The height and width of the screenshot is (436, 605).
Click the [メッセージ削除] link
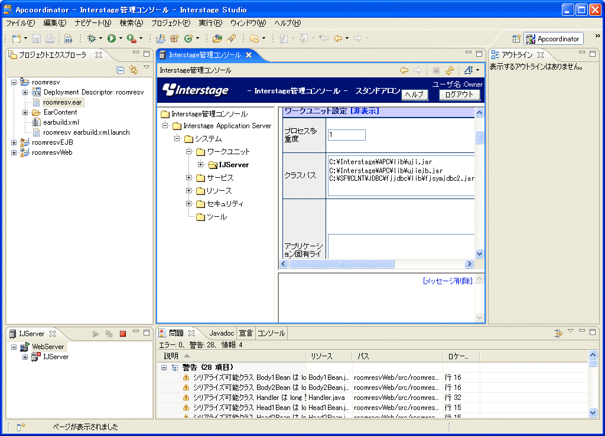point(448,281)
